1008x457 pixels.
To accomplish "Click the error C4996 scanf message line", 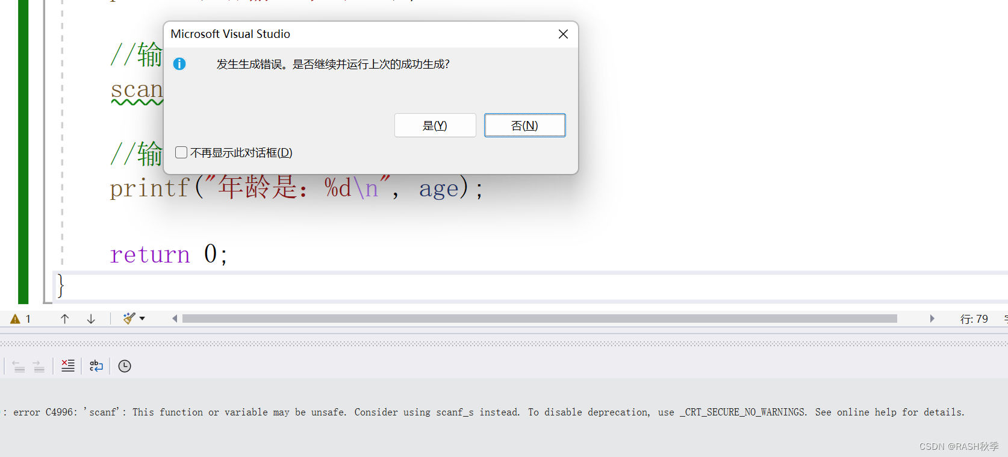I will click(484, 412).
